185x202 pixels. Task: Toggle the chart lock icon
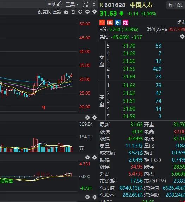(66, 12)
